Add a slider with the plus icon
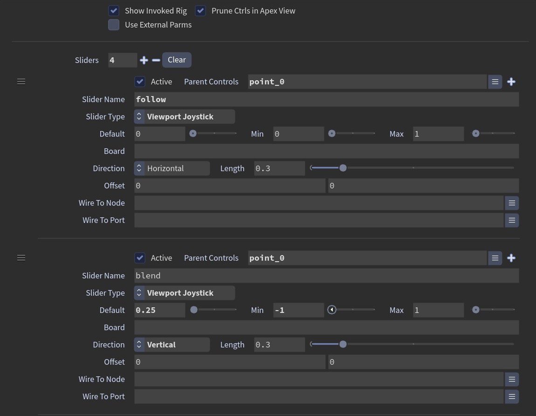 144,60
